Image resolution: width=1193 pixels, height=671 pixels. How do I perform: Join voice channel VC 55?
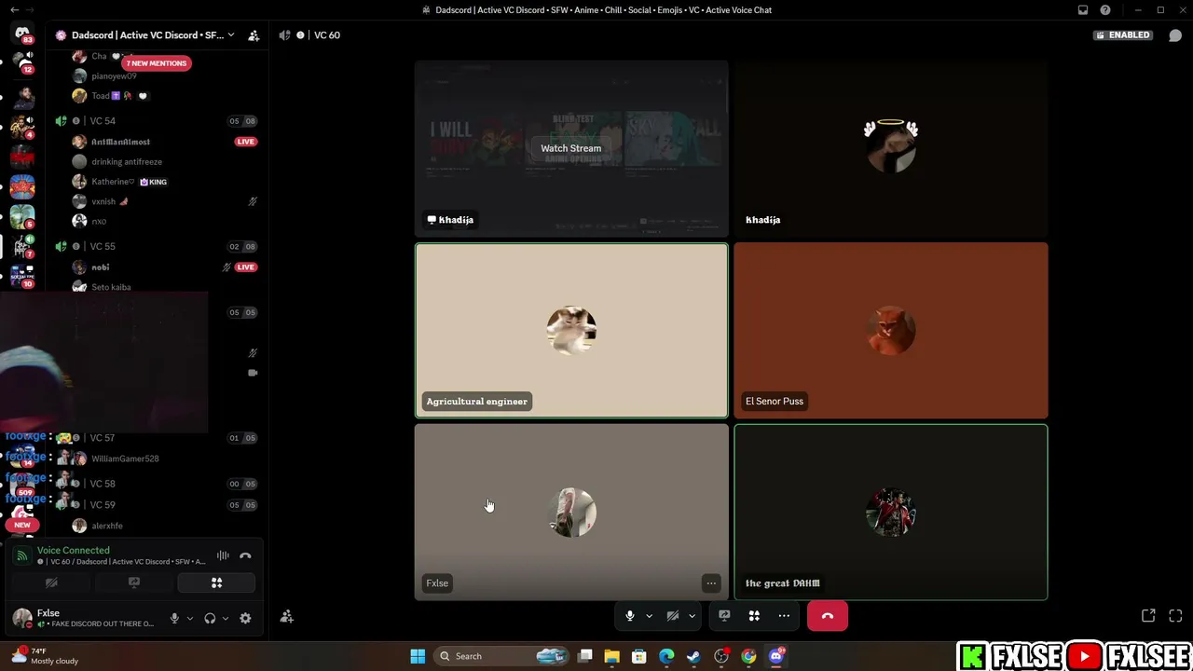(x=103, y=247)
